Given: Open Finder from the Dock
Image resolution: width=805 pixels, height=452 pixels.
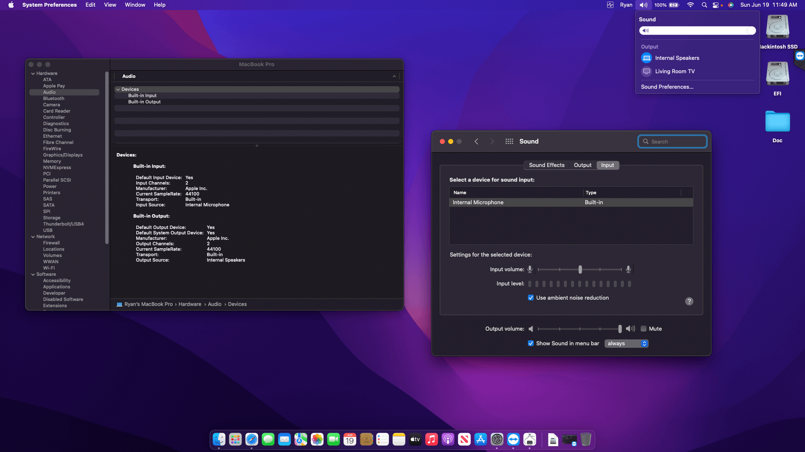Looking at the screenshot, I should click(219, 439).
